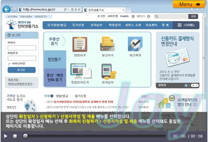Click the 소액임차인의 범위 안내 house icon
This screenshot has width=208, height=142.
[166, 102]
